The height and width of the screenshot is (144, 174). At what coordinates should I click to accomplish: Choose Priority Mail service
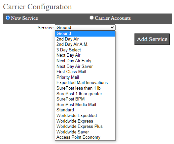tap(85, 77)
